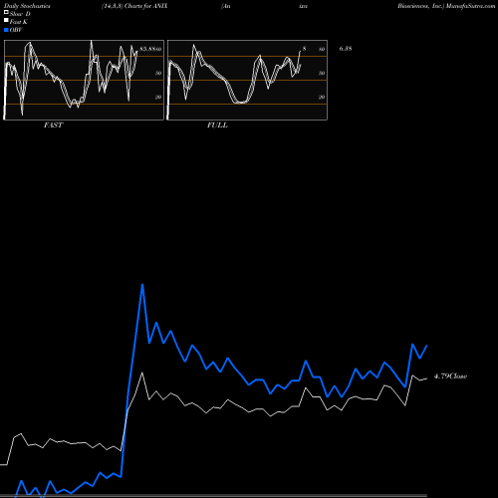Click the Slow D legend label
This screenshot has height=498, width=498.
(x=20, y=14)
